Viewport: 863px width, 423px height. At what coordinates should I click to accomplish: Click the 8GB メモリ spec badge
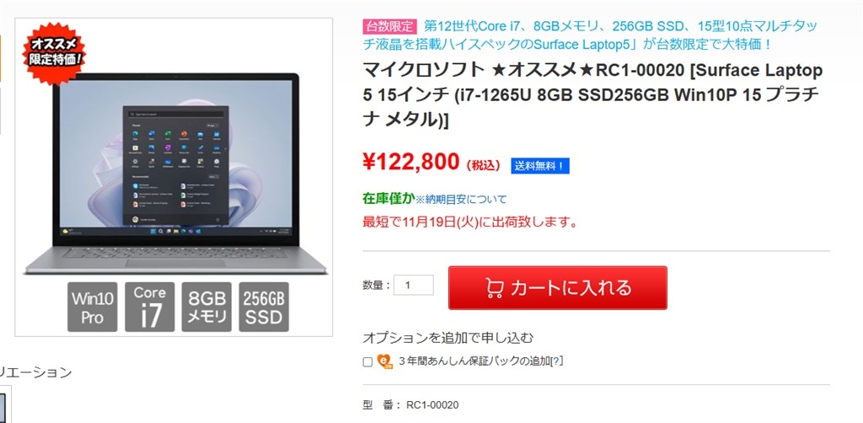click(206, 307)
